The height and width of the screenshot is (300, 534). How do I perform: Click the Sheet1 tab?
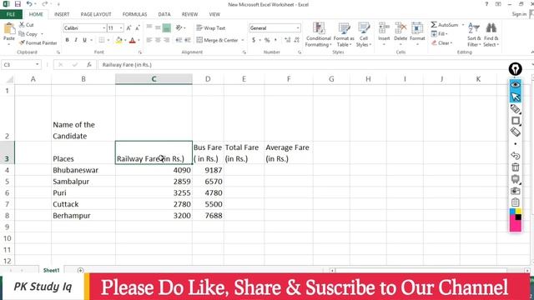pyautogui.click(x=51, y=270)
